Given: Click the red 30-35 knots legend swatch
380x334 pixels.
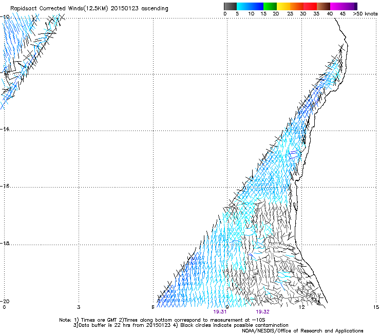Looking at the screenshot, I should (x=310, y=6).
